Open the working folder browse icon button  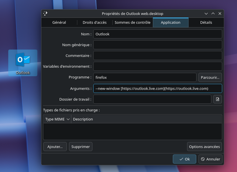(x=217, y=99)
